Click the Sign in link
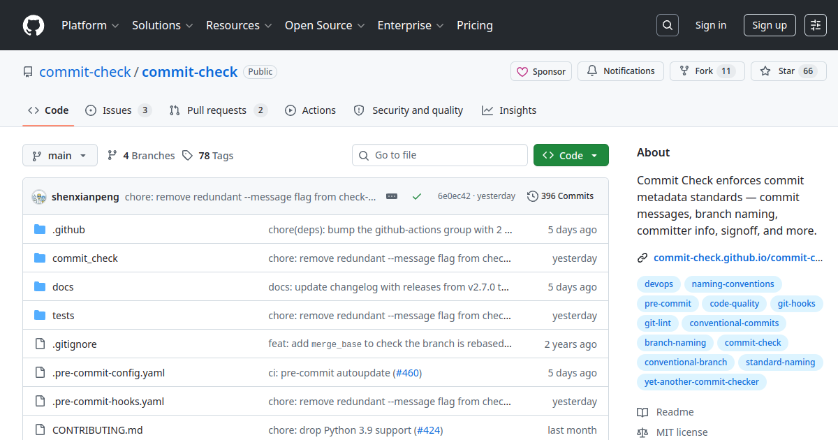Viewport: 838px width, 440px height. point(711,25)
